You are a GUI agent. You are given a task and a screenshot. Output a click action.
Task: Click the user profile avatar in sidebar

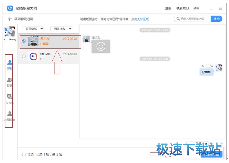point(10,31)
